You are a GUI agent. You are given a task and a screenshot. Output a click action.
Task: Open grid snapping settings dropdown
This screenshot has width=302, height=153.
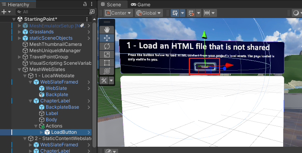pos(199,13)
